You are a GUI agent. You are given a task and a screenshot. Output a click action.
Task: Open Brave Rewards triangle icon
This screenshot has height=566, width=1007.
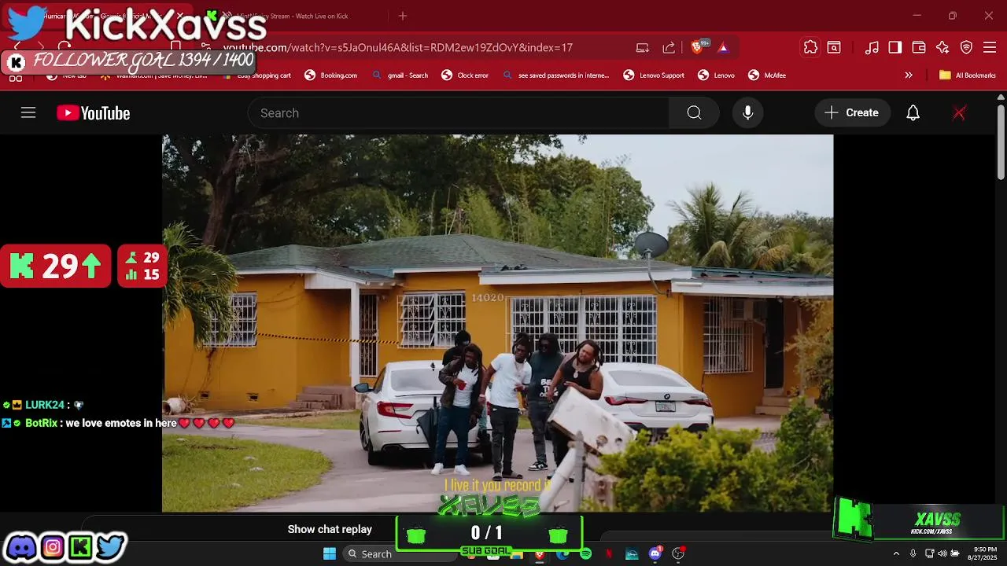click(x=723, y=47)
